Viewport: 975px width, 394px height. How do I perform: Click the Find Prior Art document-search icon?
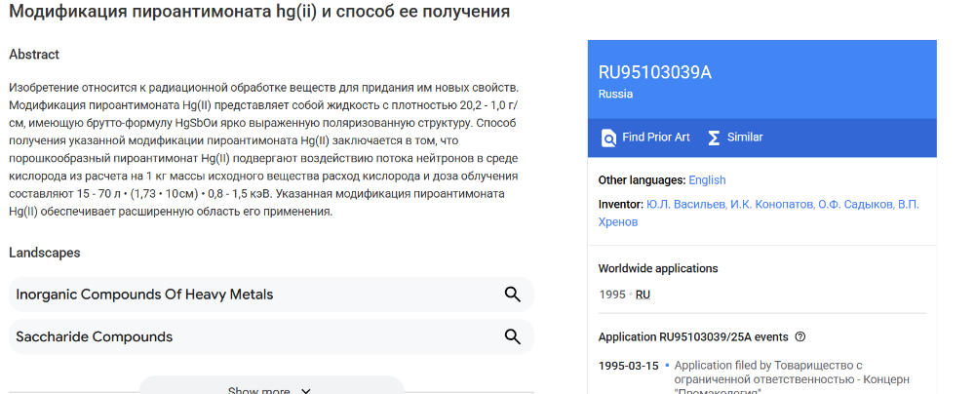point(609,138)
